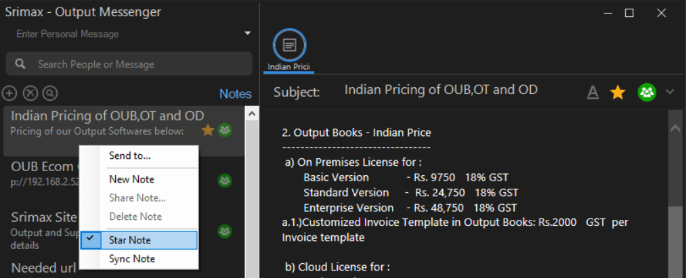
Task: Click the add new note plus icon
Action: (x=9, y=93)
